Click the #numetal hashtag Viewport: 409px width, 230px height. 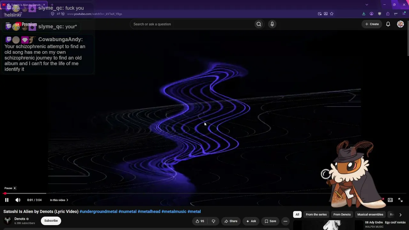click(x=127, y=211)
